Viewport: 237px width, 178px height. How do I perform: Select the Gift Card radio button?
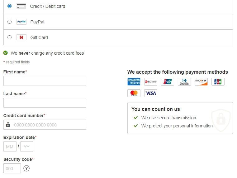(9, 37)
